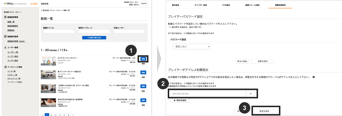The image size is (342, 116).
Task: Open ビジター一覧 in the sidebar
Action: point(12,75)
